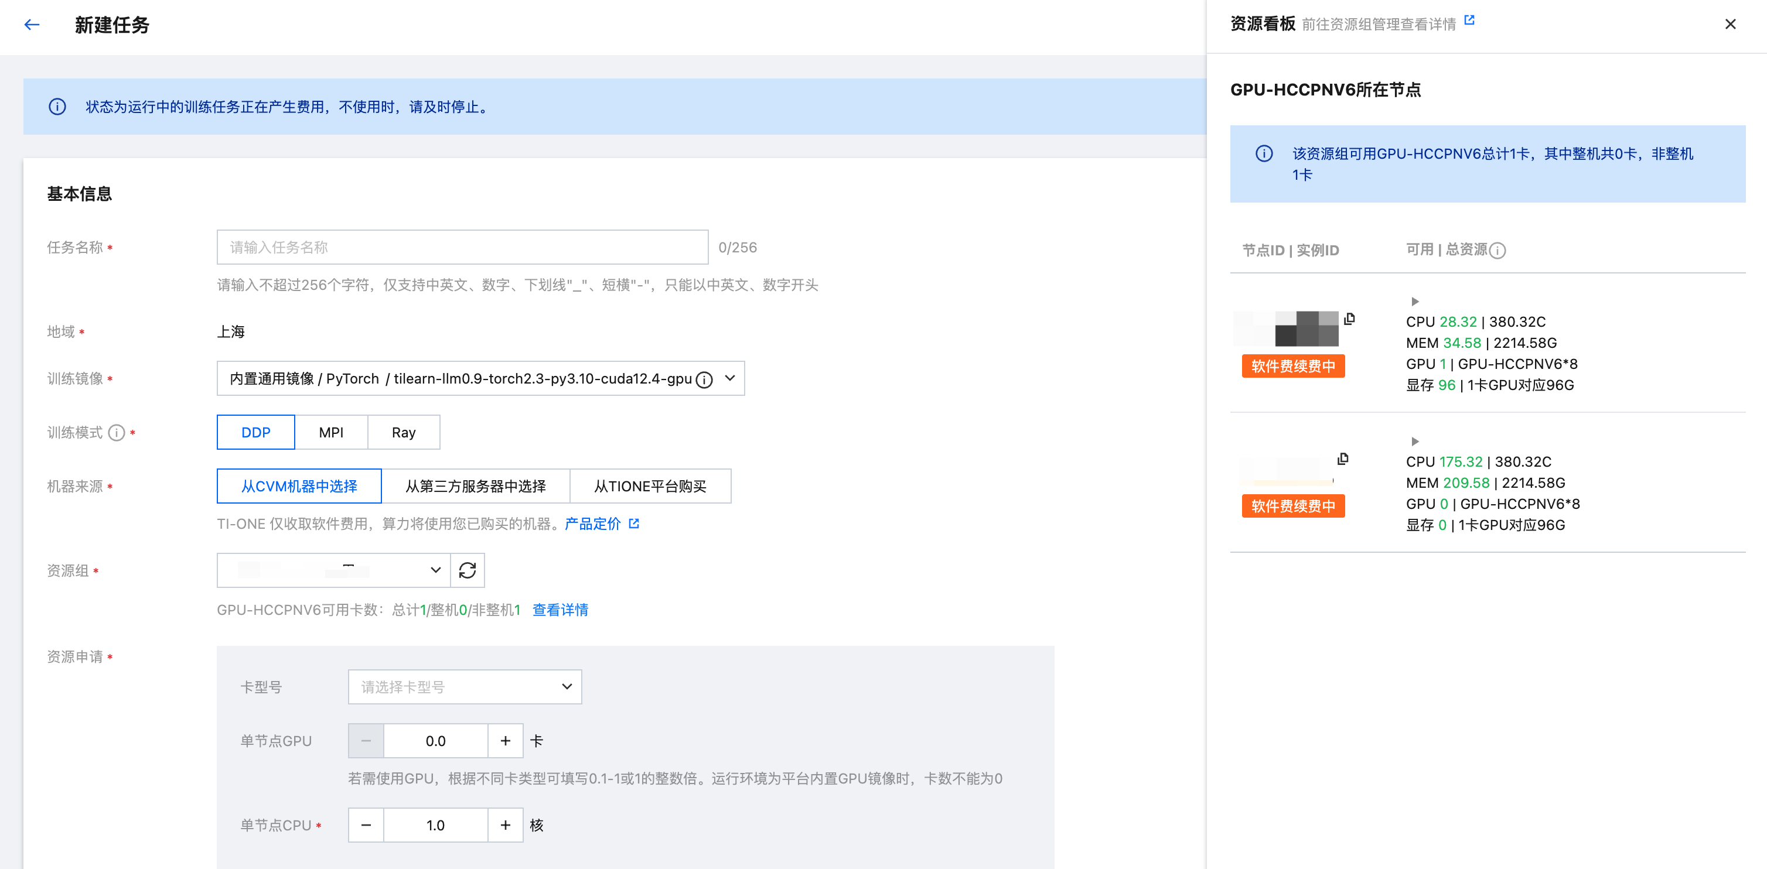This screenshot has width=1767, height=869.
Task: Click info icon next to 可用 | 总资源
Action: (x=1498, y=250)
